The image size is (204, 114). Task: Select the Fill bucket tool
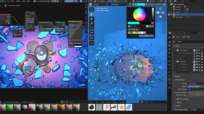point(92,23)
